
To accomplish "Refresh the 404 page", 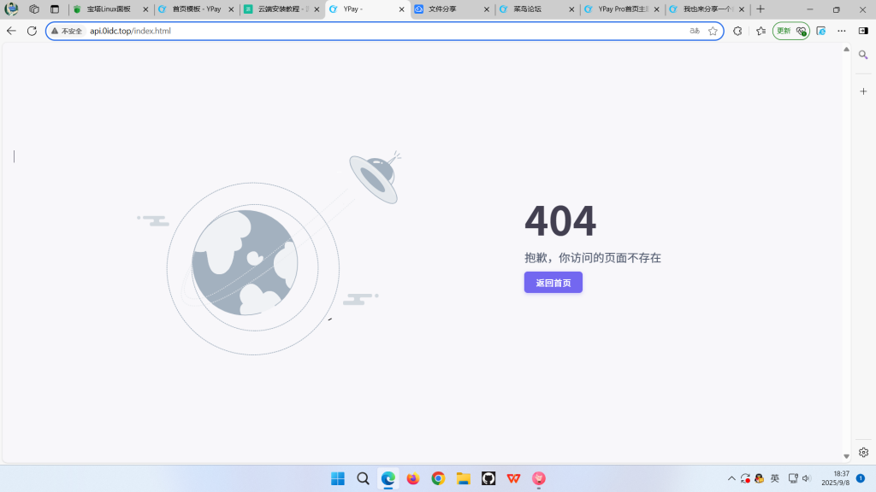I will click(x=30, y=31).
